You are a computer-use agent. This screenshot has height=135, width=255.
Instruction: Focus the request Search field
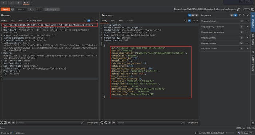coord(50,123)
